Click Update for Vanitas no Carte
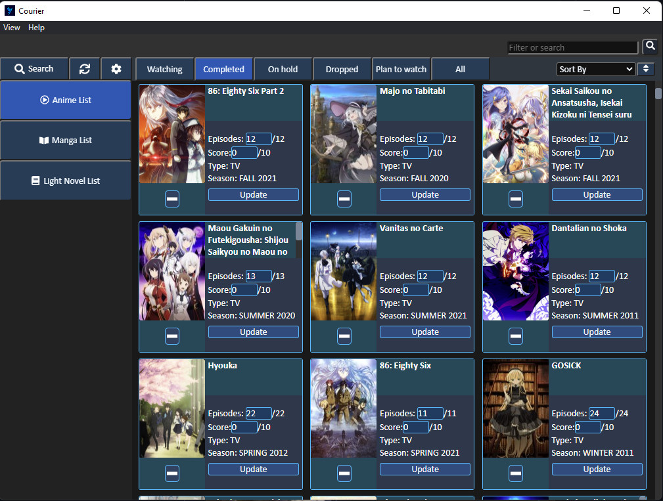 coord(425,332)
